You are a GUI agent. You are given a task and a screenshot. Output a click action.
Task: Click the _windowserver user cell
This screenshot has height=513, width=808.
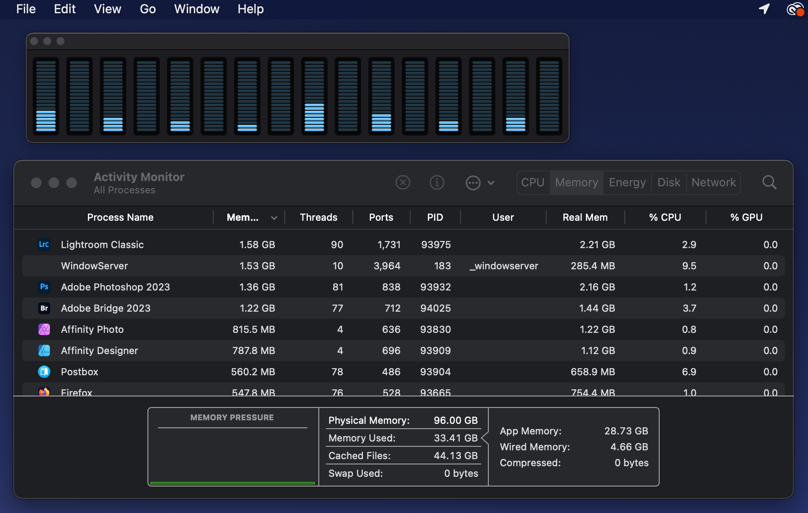tap(504, 266)
